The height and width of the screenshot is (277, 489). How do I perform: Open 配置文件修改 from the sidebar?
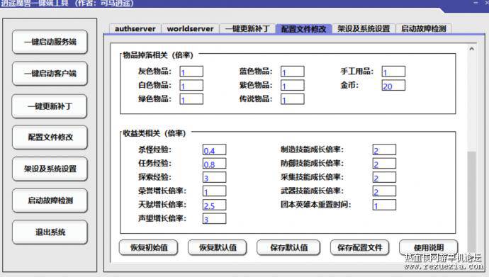pyautogui.click(x=50, y=137)
